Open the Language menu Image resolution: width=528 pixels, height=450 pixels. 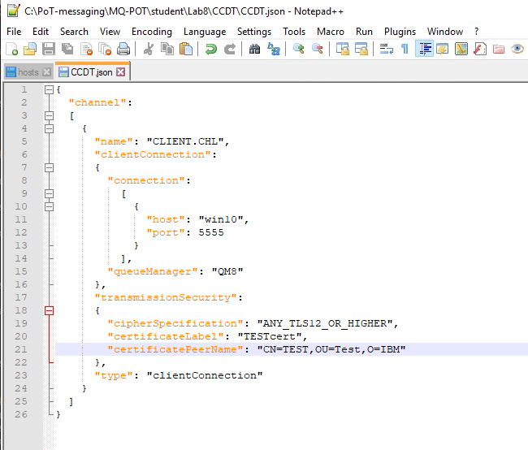coord(205,32)
